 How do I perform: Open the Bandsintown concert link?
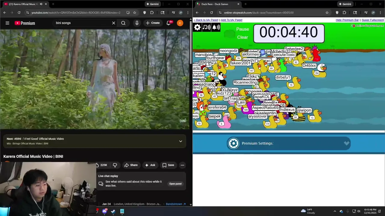pyautogui.click(x=176, y=204)
